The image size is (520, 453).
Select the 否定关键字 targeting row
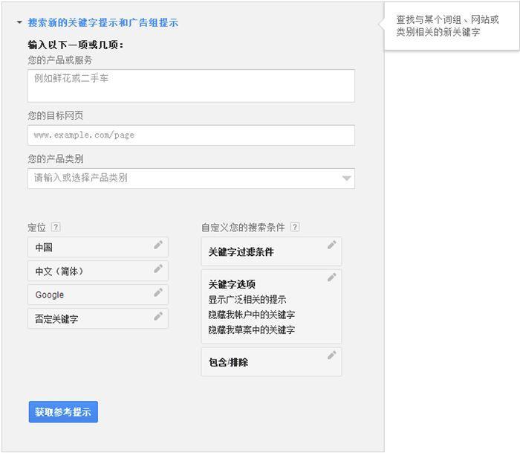[x=98, y=319]
